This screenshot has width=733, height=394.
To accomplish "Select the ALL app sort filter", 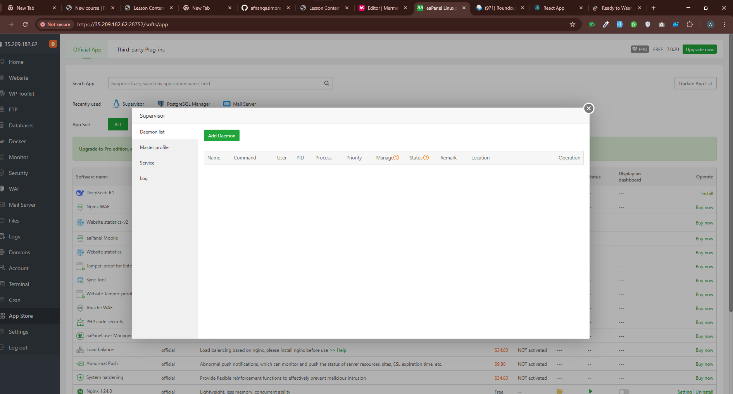I will pos(118,124).
